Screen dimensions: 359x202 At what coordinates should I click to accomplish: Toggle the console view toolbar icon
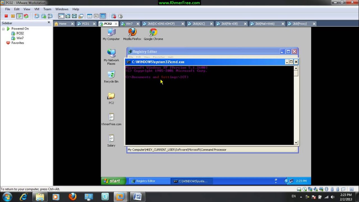coord(103,16)
